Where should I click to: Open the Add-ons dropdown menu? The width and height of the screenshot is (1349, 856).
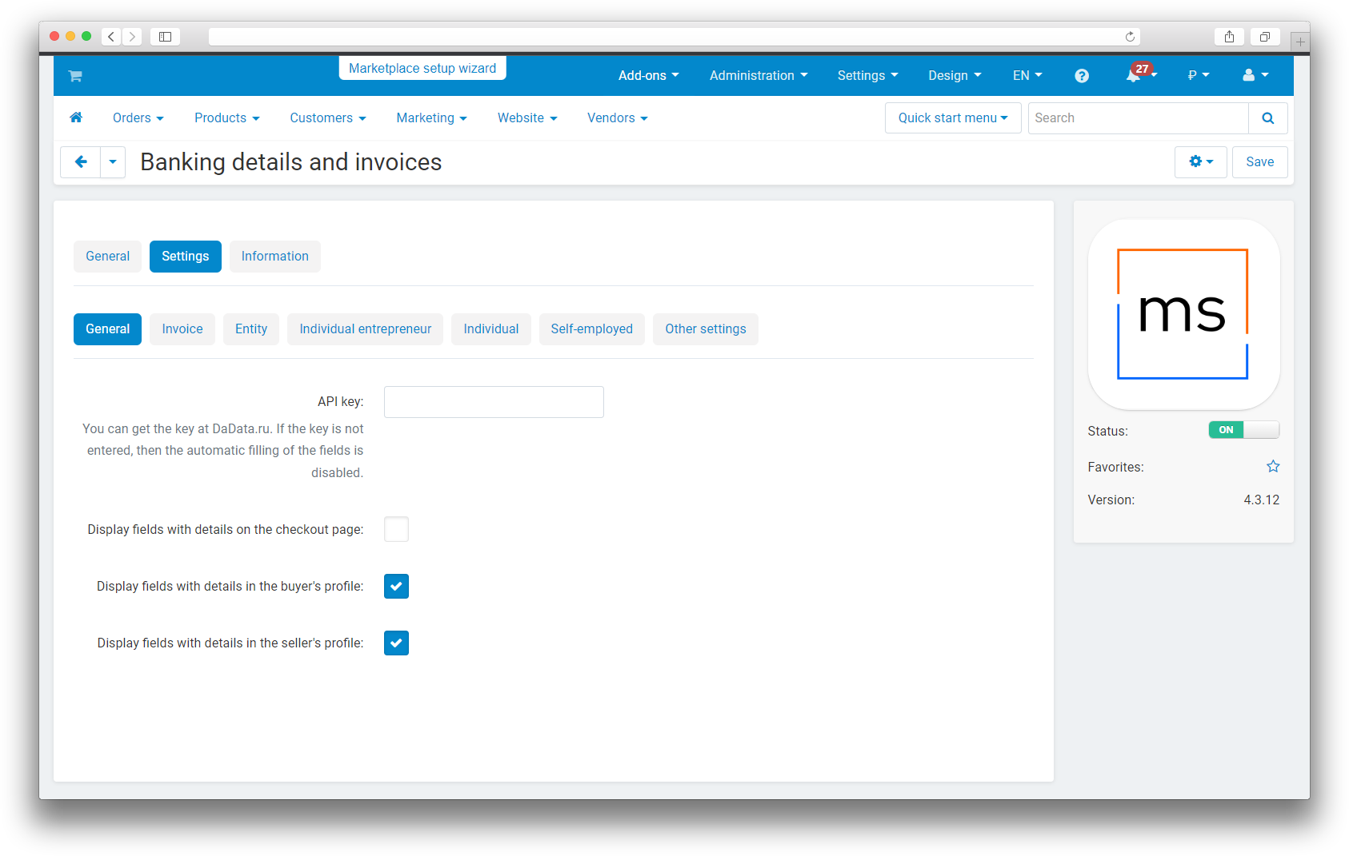tap(648, 76)
